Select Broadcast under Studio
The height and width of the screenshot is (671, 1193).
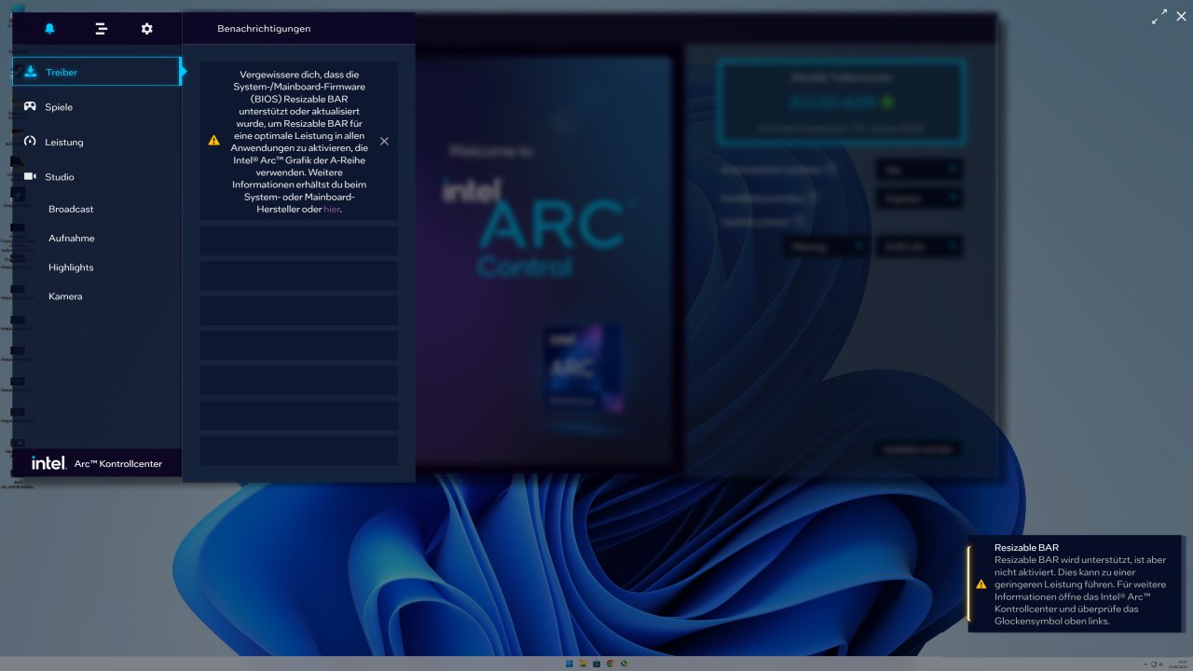tap(71, 210)
